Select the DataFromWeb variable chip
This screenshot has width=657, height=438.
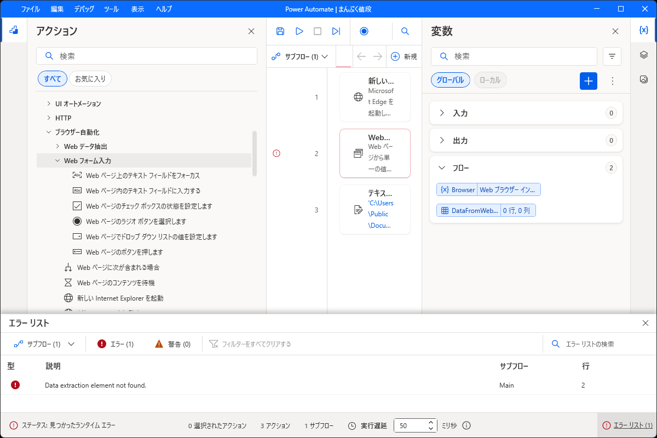(x=486, y=210)
